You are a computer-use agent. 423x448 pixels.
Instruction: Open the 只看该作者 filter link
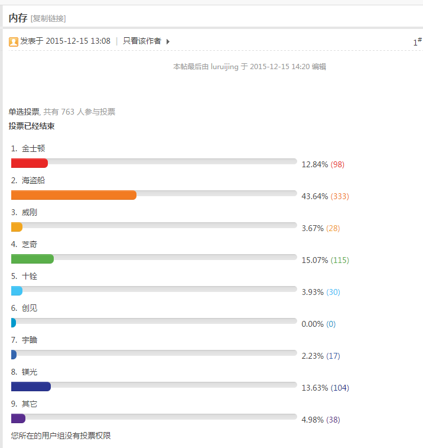(142, 41)
